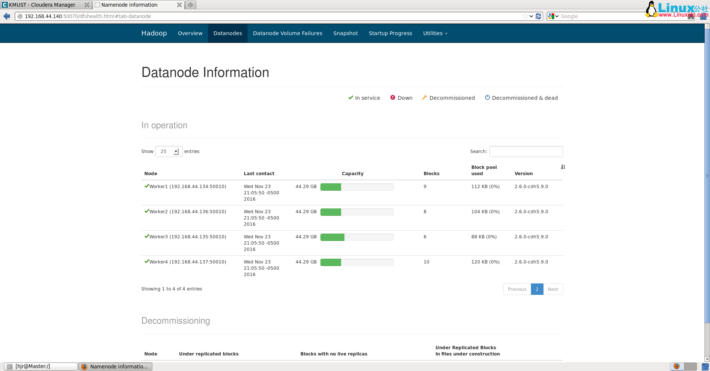Switch to the Datanode Volume Failures tab
Viewport: 710px width, 371px height.
tap(287, 33)
